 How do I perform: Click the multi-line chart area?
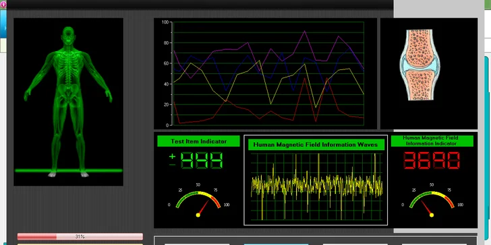pos(268,73)
